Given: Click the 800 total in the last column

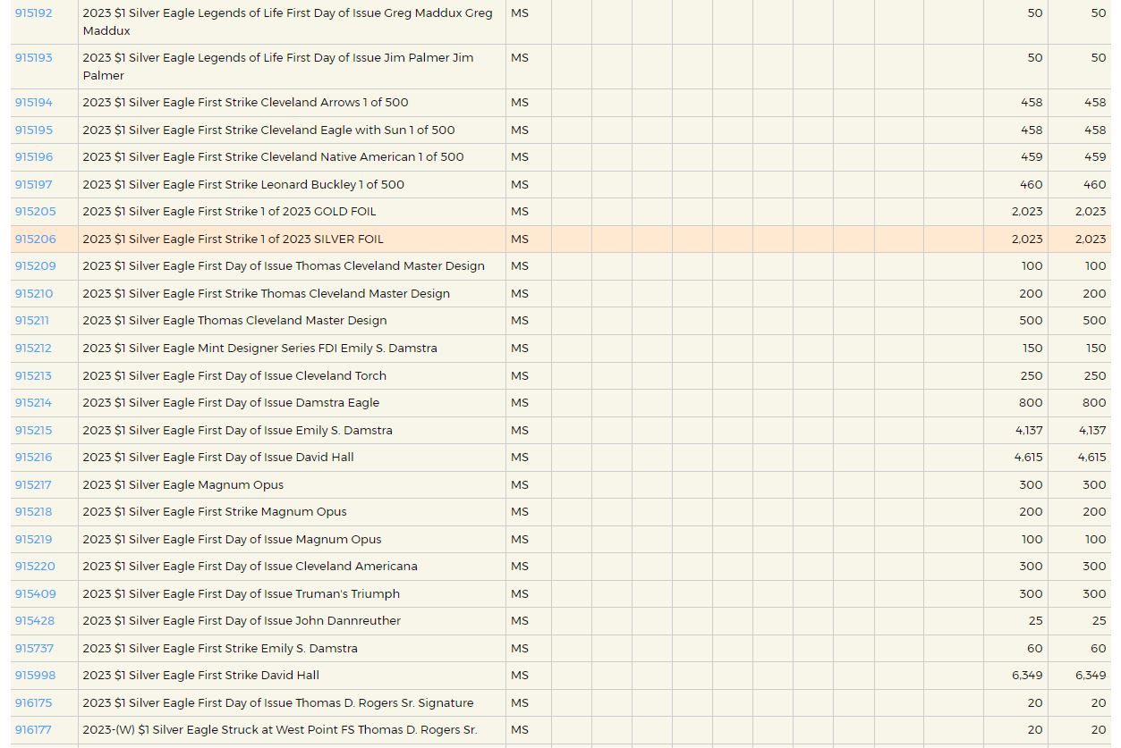Looking at the screenshot, I should [1094, 403].
